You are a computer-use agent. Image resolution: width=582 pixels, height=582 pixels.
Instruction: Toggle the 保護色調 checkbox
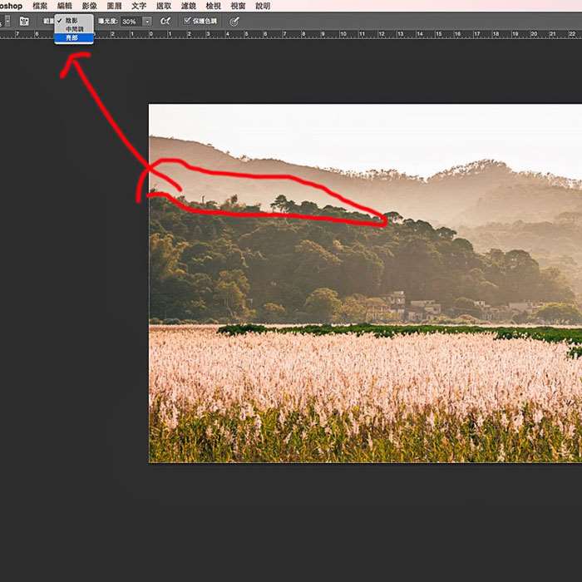point(187,21)
